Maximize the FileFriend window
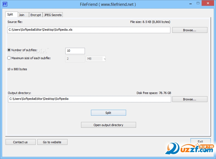This screenshot has height=159, width=216. (198, 3)
